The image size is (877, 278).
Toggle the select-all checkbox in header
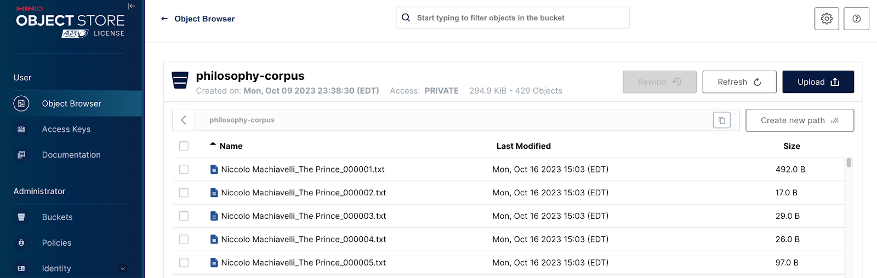(184, 146)
